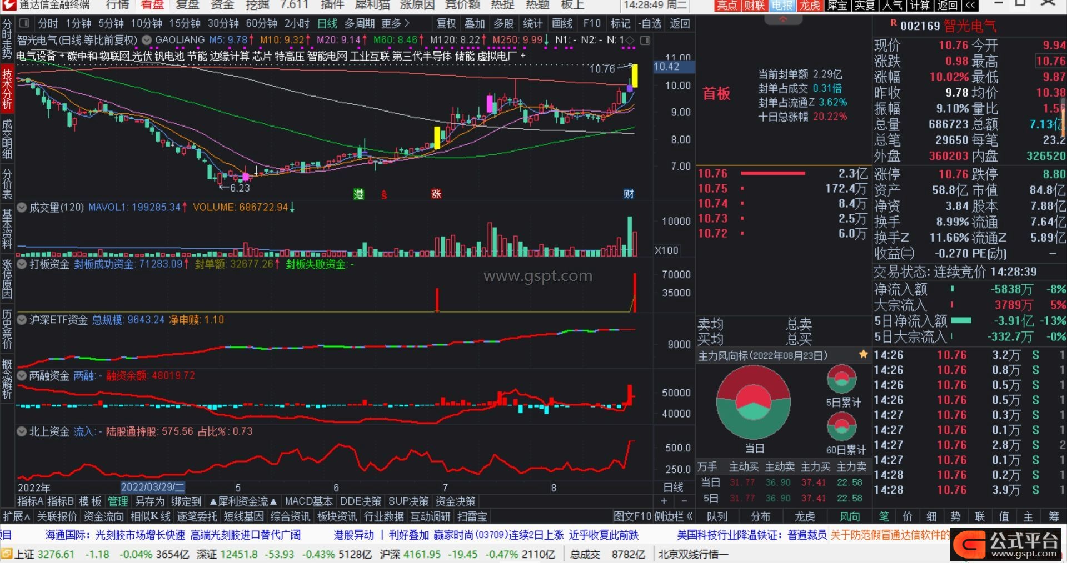1067x563 pixels.
Task: Zoom out the chart with the − button
Action: 684,501
